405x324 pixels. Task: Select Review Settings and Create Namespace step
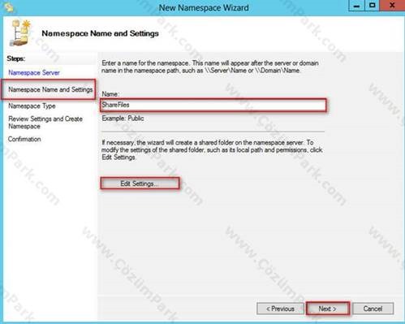point(45,123)
